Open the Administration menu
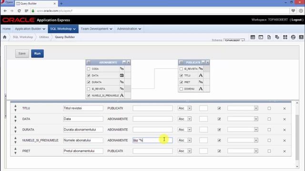The width and height of the screenshot is (305, 171). (x=129, y=28)
